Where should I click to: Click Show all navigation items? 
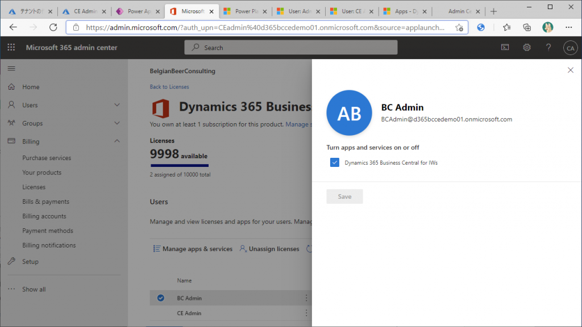tap(34, 289)
